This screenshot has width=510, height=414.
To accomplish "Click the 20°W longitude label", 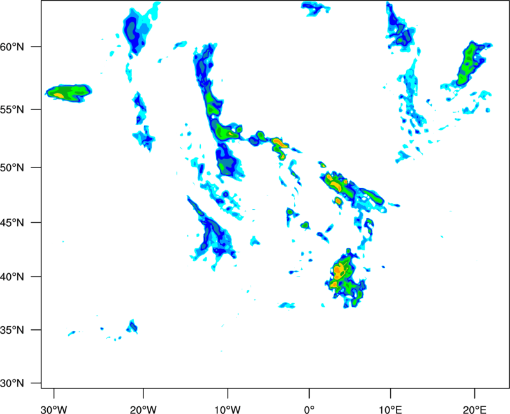I will point(143,410).
